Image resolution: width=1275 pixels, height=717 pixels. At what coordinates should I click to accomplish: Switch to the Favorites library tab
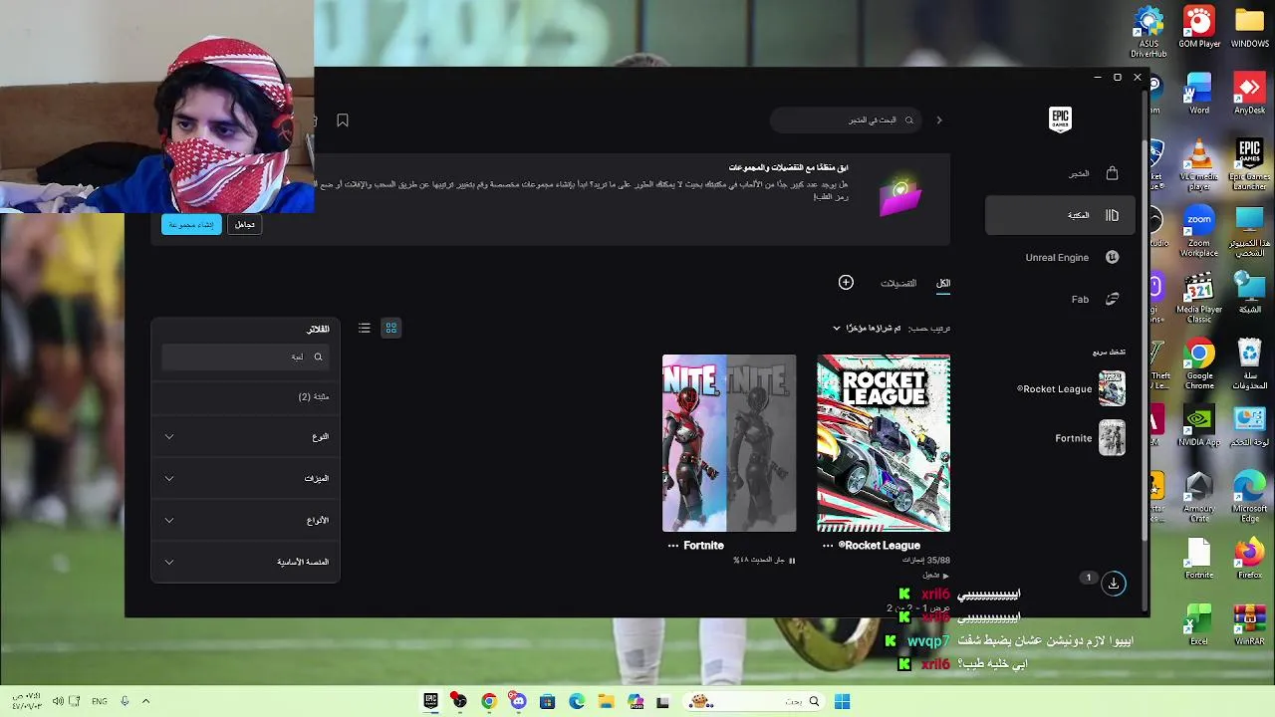pos(898,284)
